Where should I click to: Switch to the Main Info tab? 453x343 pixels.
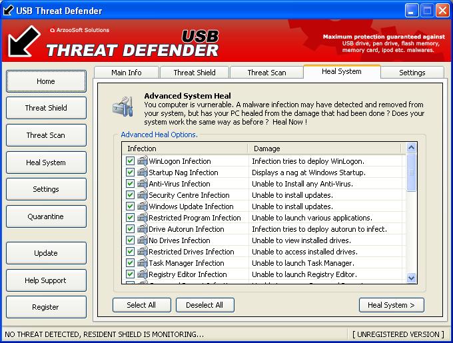(127, 73)
